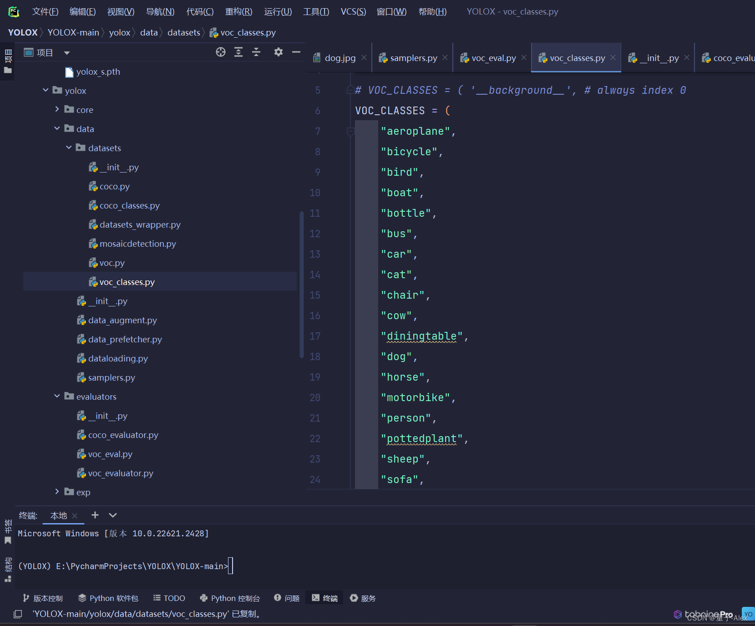
Task: Close the samplers.py editor tab
Action: (445, 57)
